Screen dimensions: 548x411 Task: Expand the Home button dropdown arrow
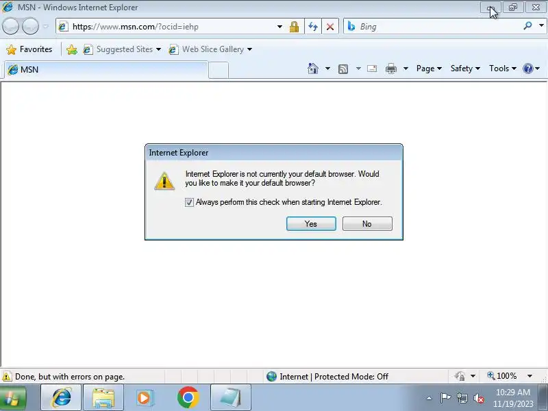[x=327, y=68]
